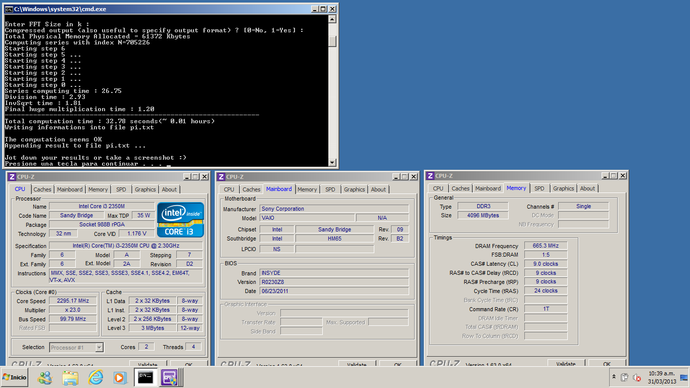Switch to the cmd.exe taskbar button
This screenshot has width=690, height=388.
point(144,377)
